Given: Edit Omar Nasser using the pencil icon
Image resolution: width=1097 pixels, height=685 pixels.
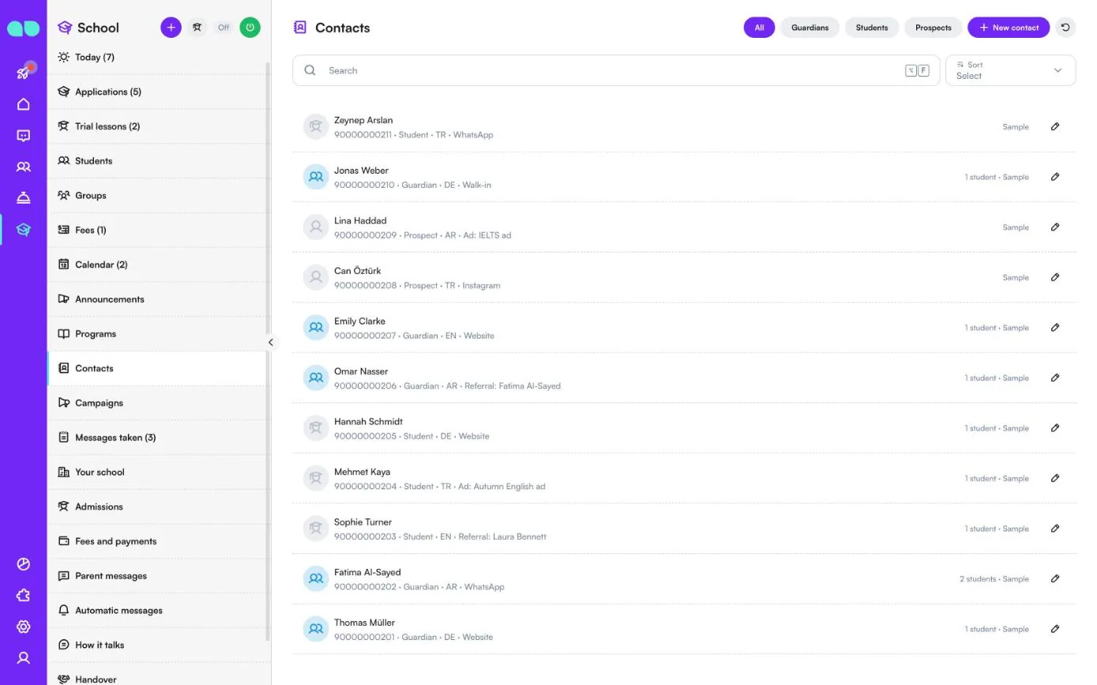Looking at the screenshot, I should pyautogui.click(x=1055, y=378).
